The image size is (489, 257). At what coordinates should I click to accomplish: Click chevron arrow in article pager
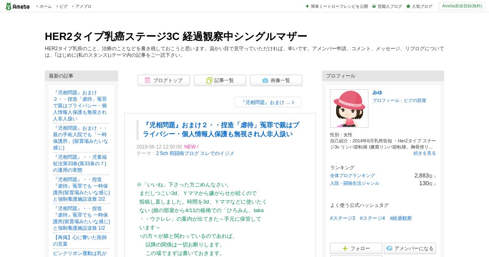pos(293,102)
